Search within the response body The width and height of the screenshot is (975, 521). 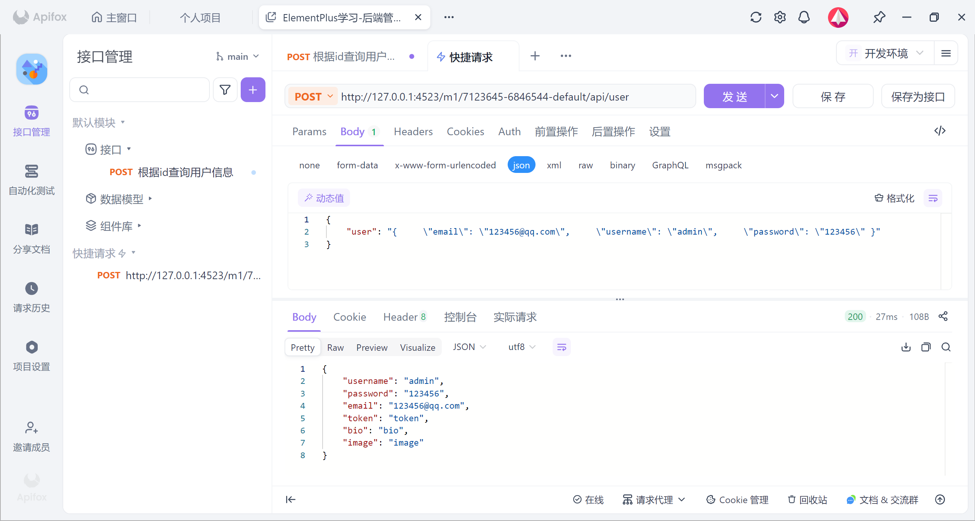coord(946,347)
